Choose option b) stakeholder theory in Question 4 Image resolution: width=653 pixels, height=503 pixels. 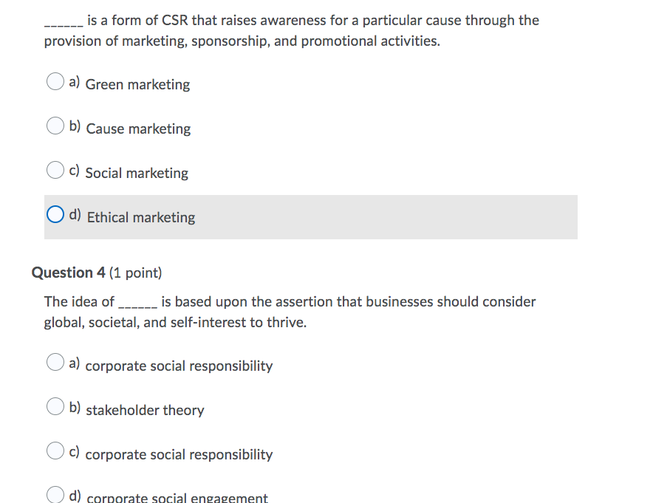[55, 406]
